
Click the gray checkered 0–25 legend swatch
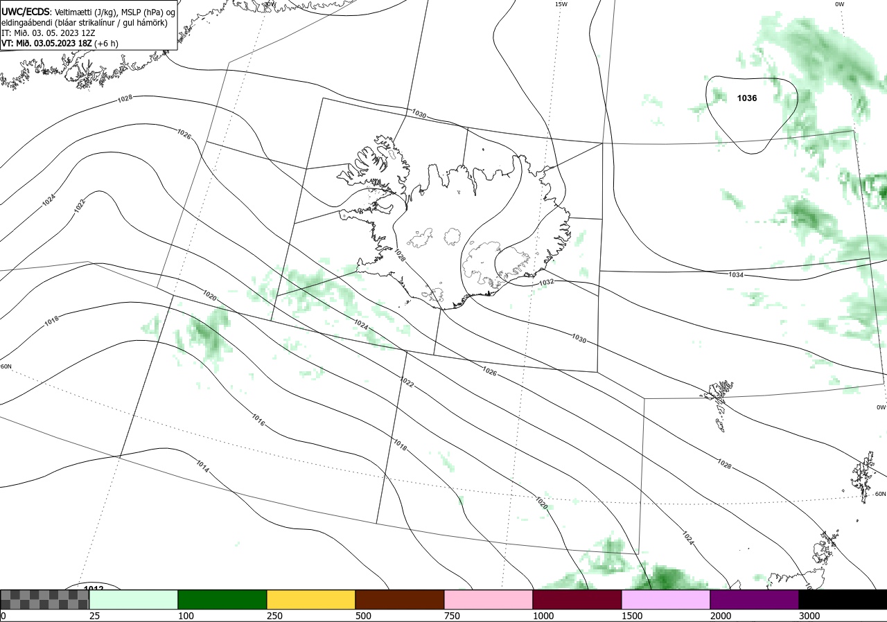tap(45, 599)
